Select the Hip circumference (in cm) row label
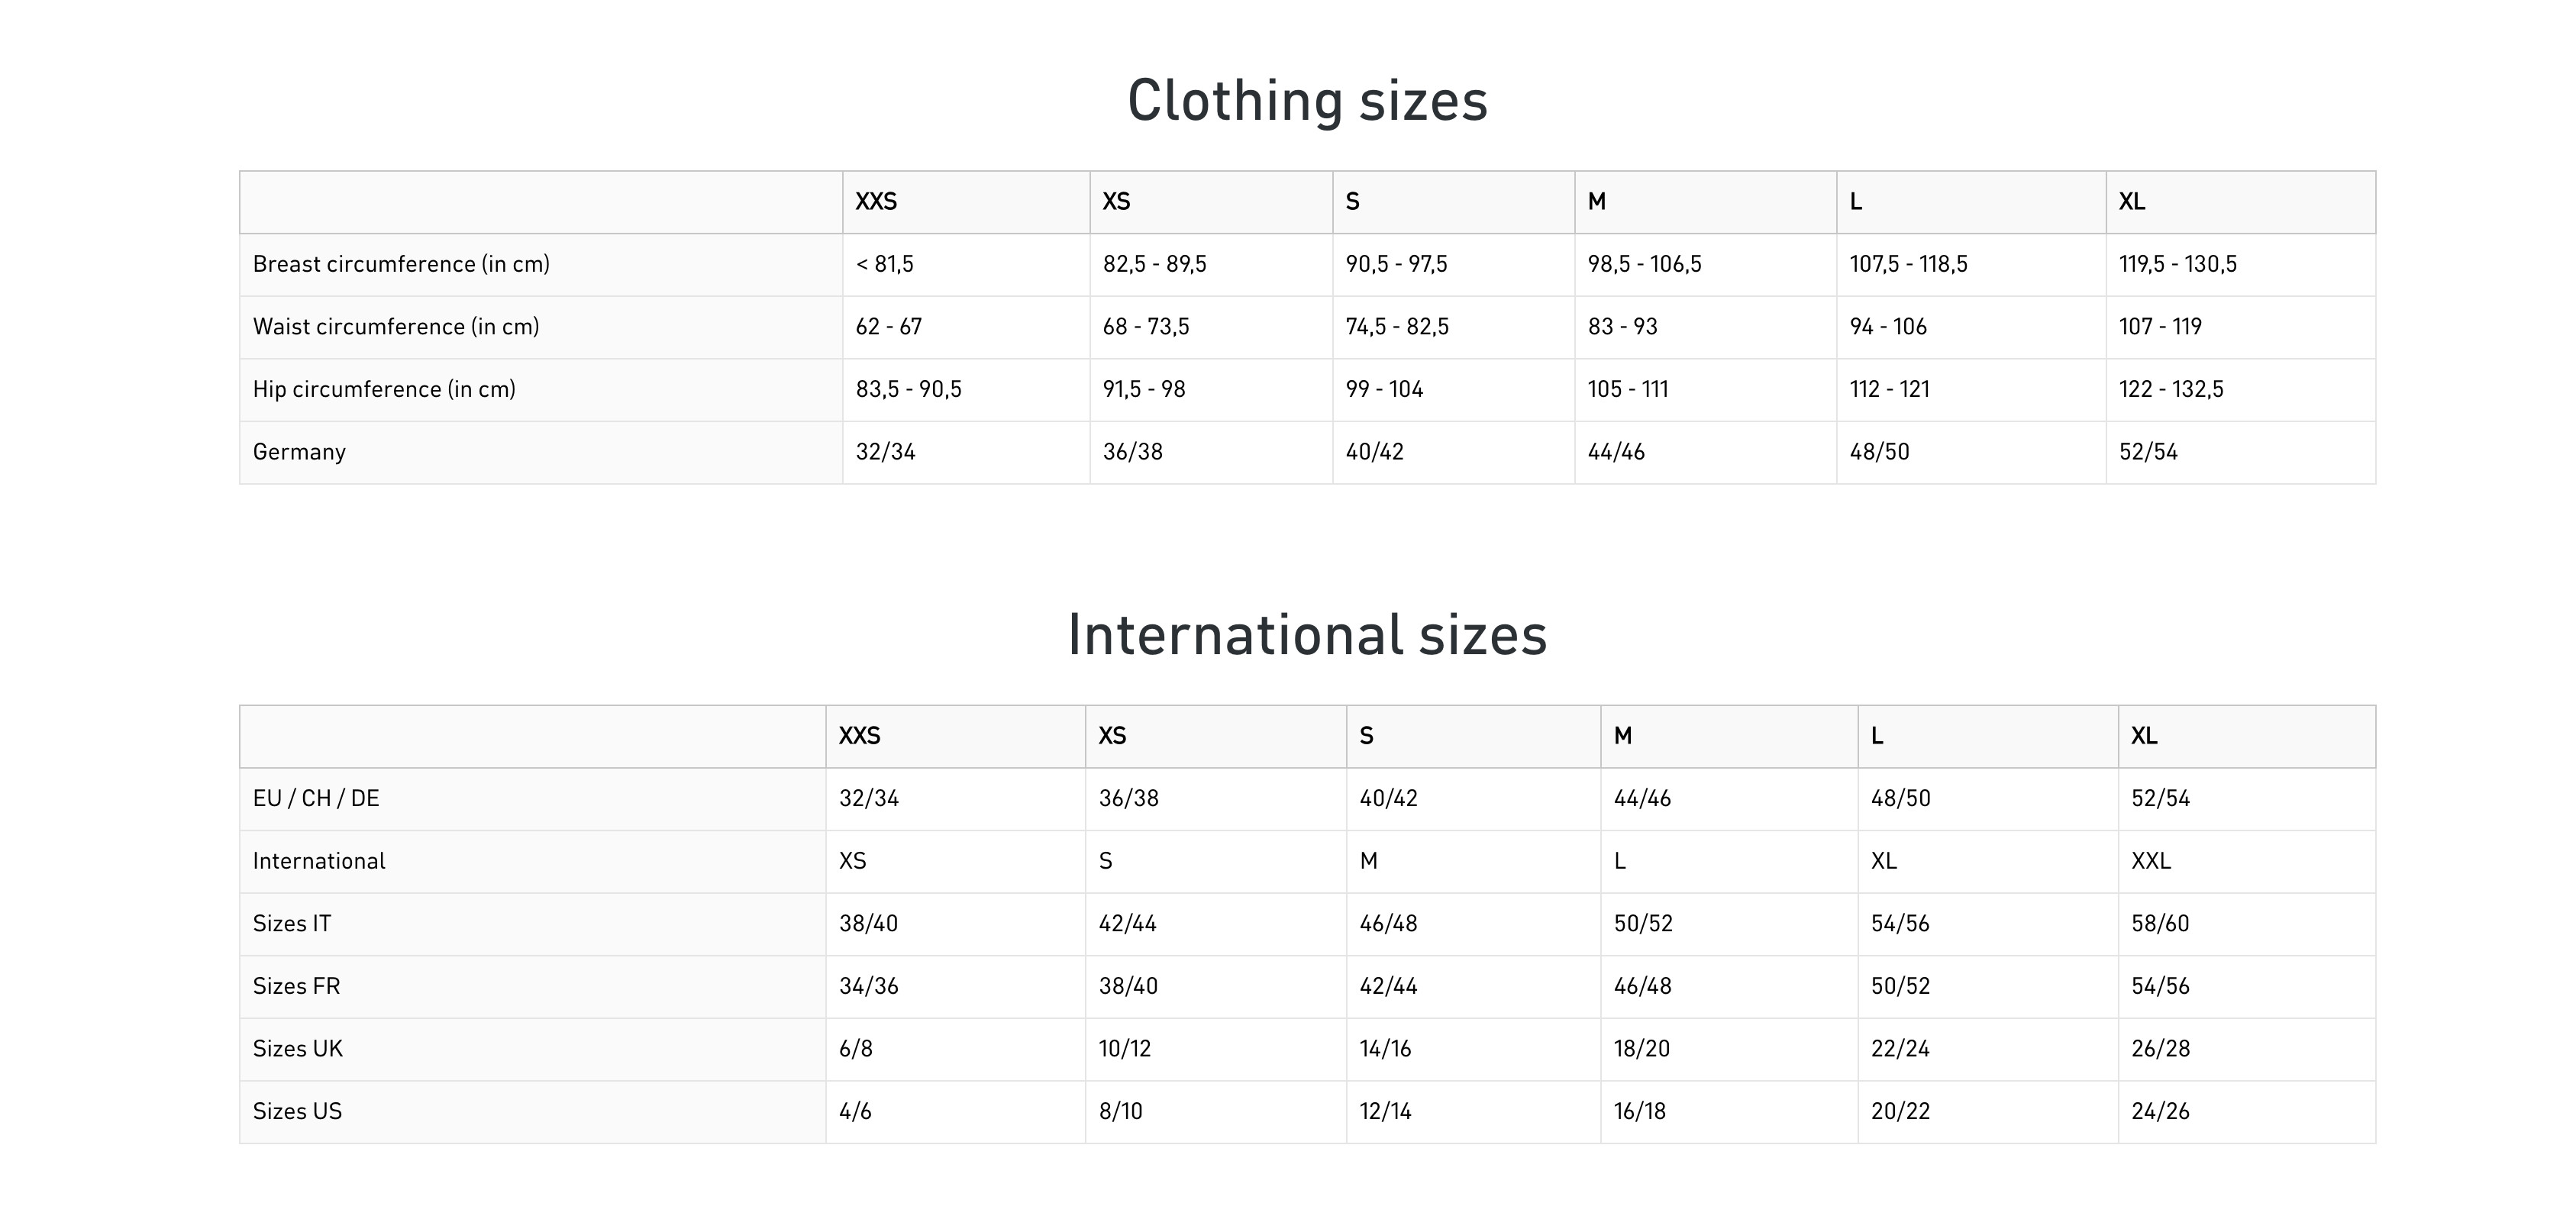Image resolution: width=2576 pixels, height=1232 pixels. [384, 389]
